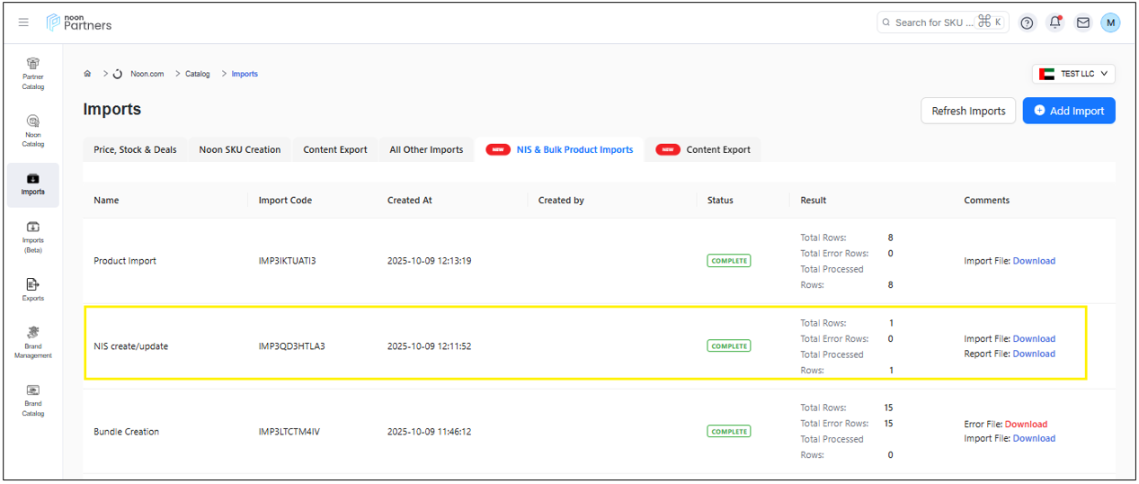Open Imports (Beta) in sidebar
1139x484 pixels.
(33, 237)
